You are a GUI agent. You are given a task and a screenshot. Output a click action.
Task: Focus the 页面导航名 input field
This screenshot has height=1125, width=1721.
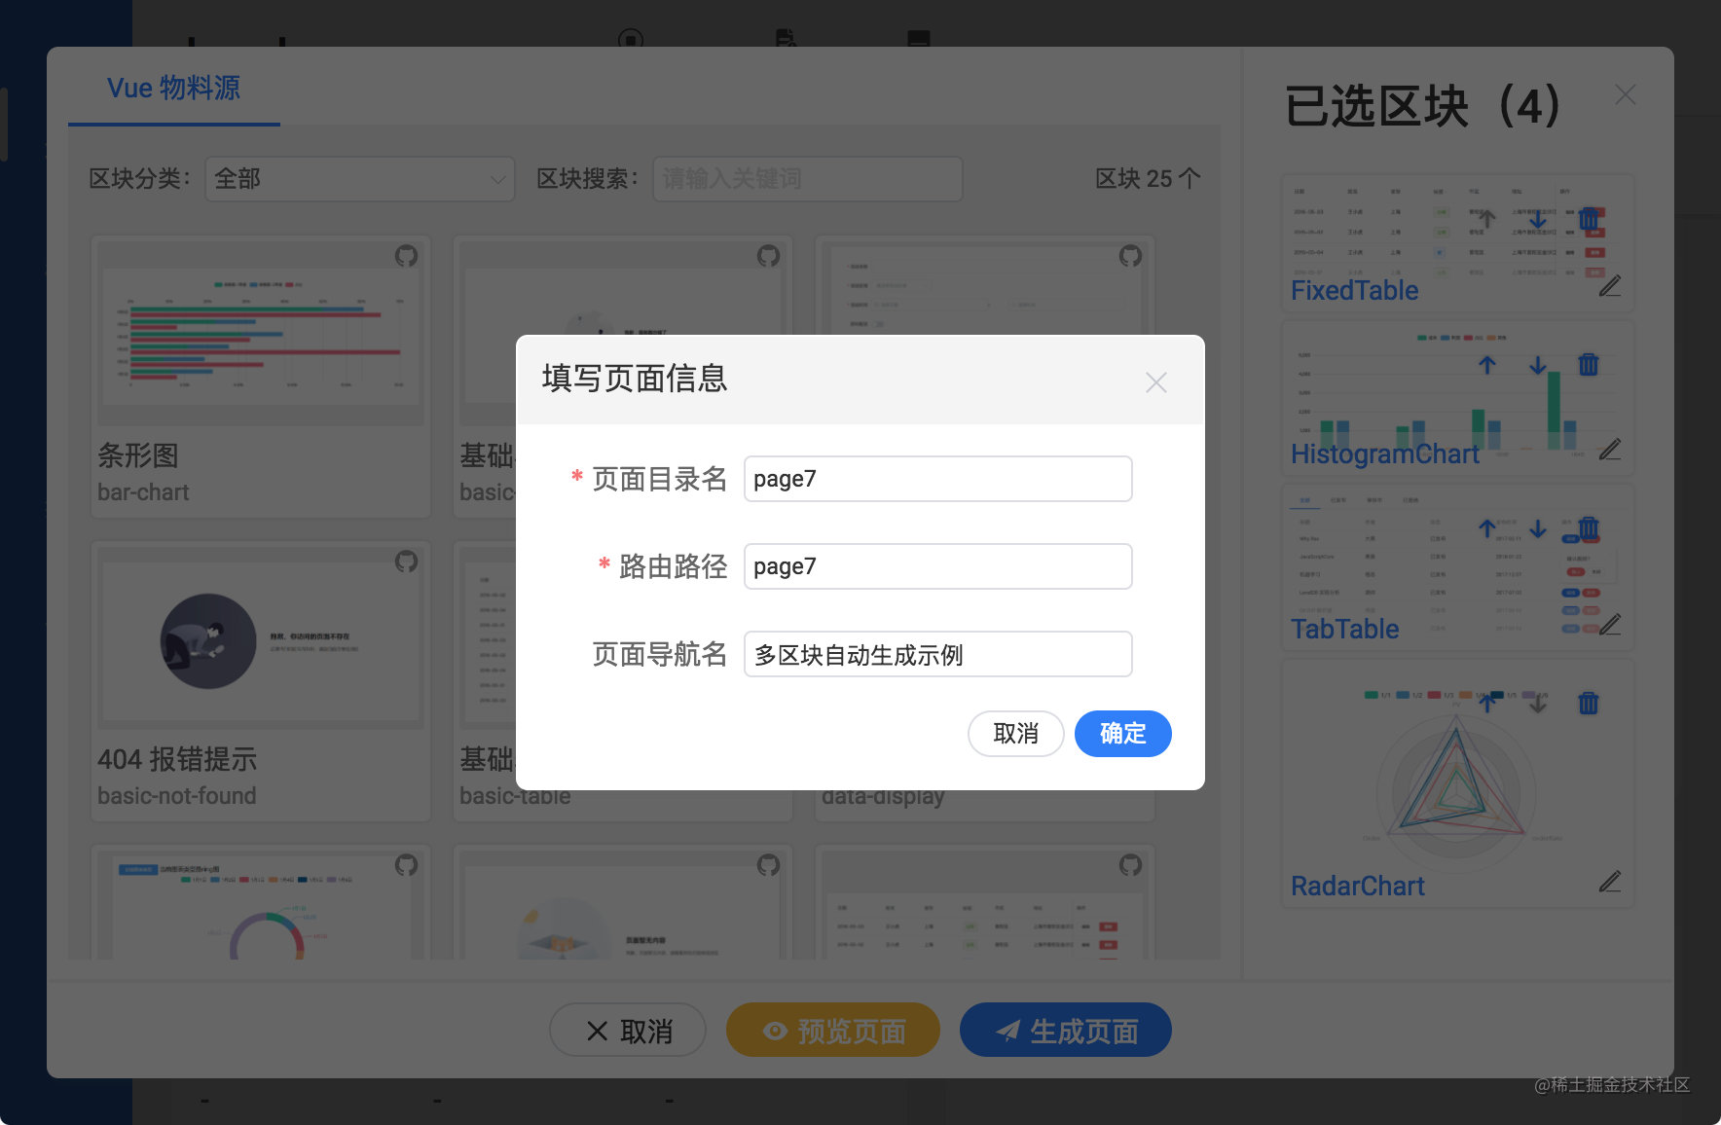(x=937, y=654)
